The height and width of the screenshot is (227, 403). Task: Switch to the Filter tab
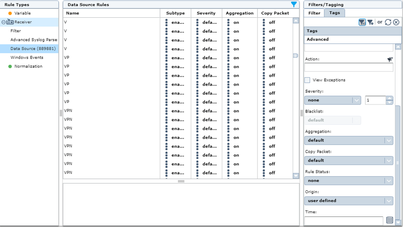pos(314,13)
